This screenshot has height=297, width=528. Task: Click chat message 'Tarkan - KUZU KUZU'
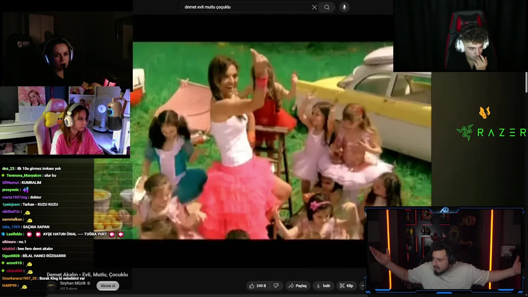tap(40, 204)
